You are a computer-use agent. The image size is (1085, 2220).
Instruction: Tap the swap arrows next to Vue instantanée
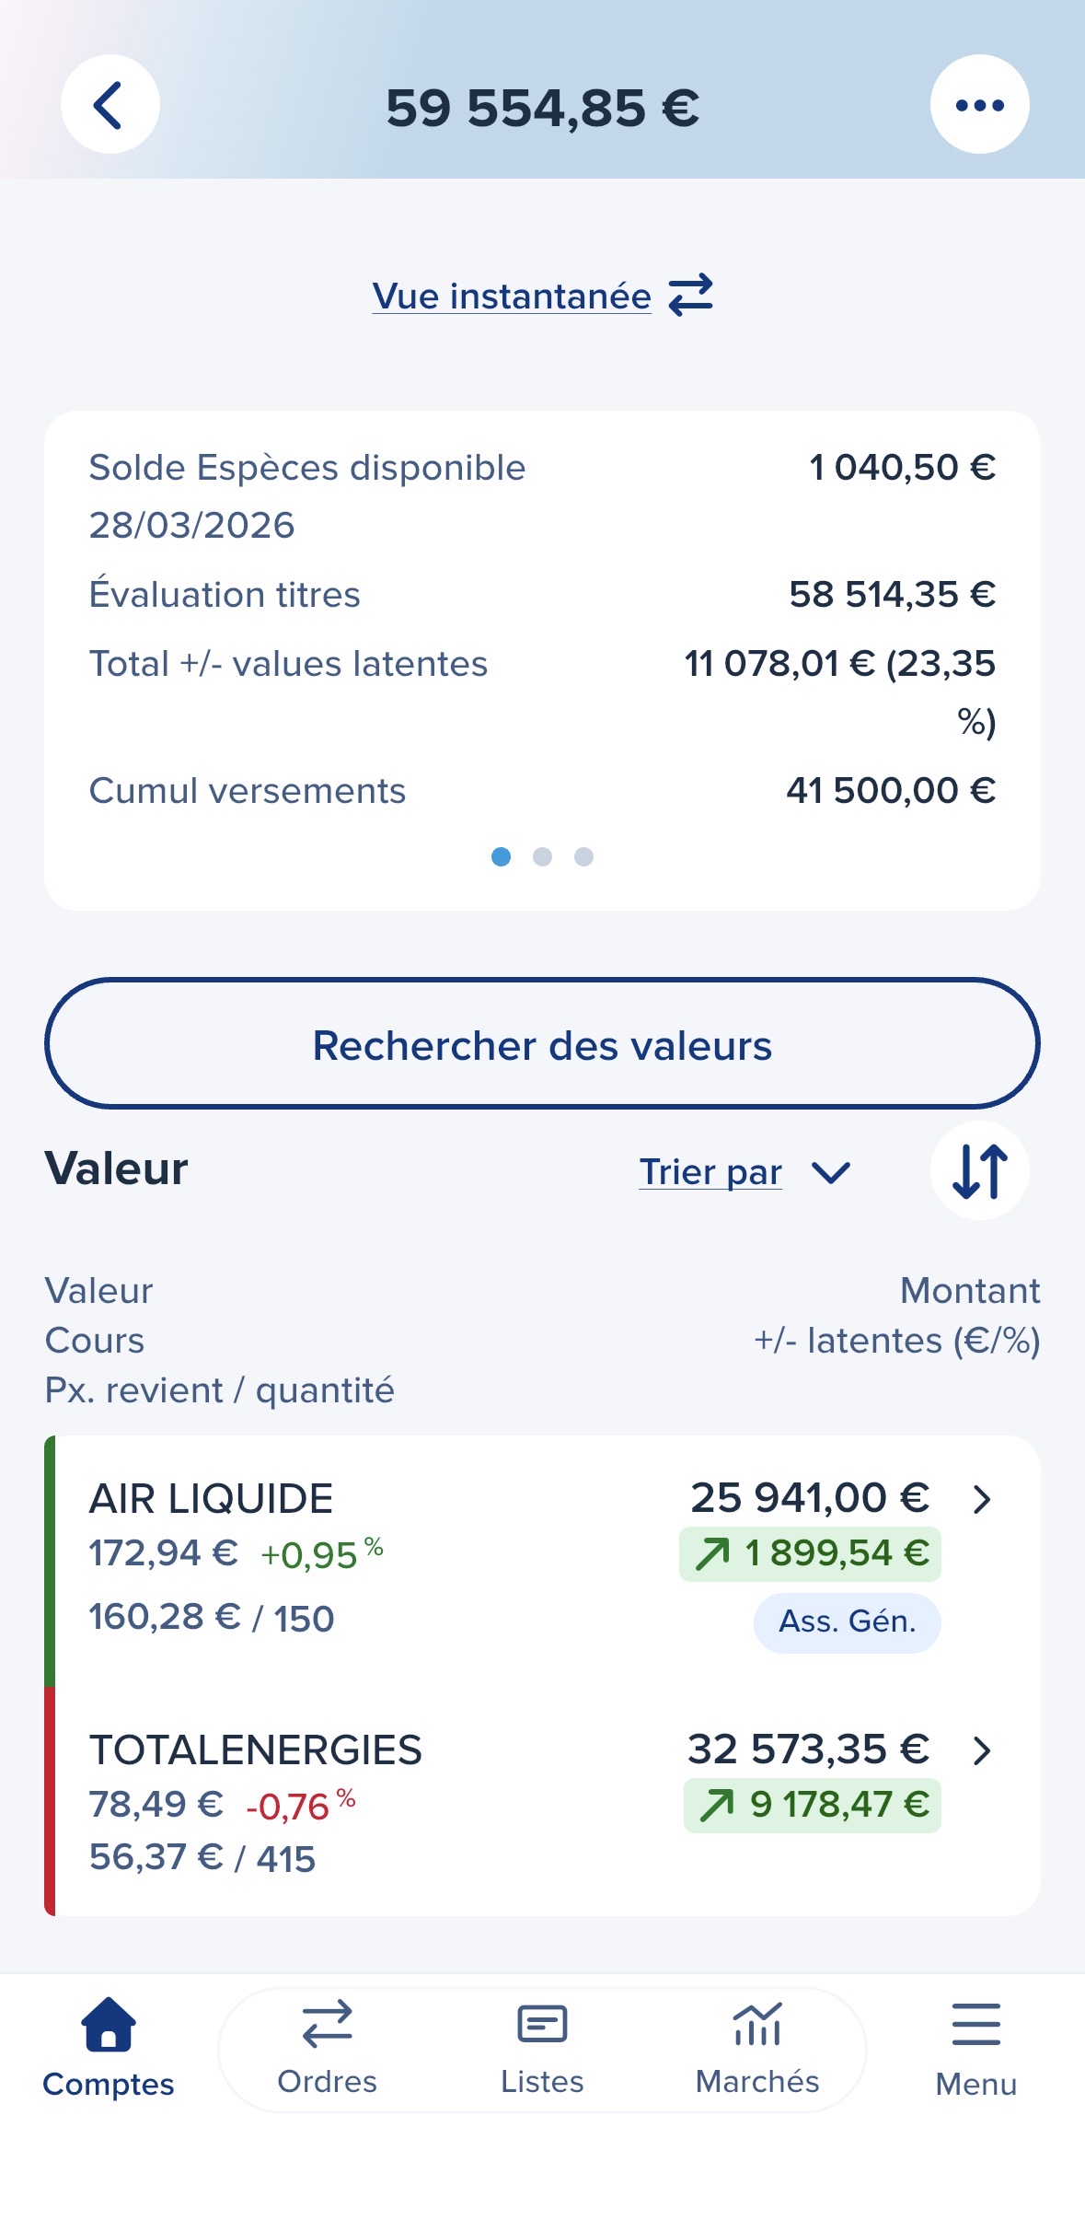point(690,296)
